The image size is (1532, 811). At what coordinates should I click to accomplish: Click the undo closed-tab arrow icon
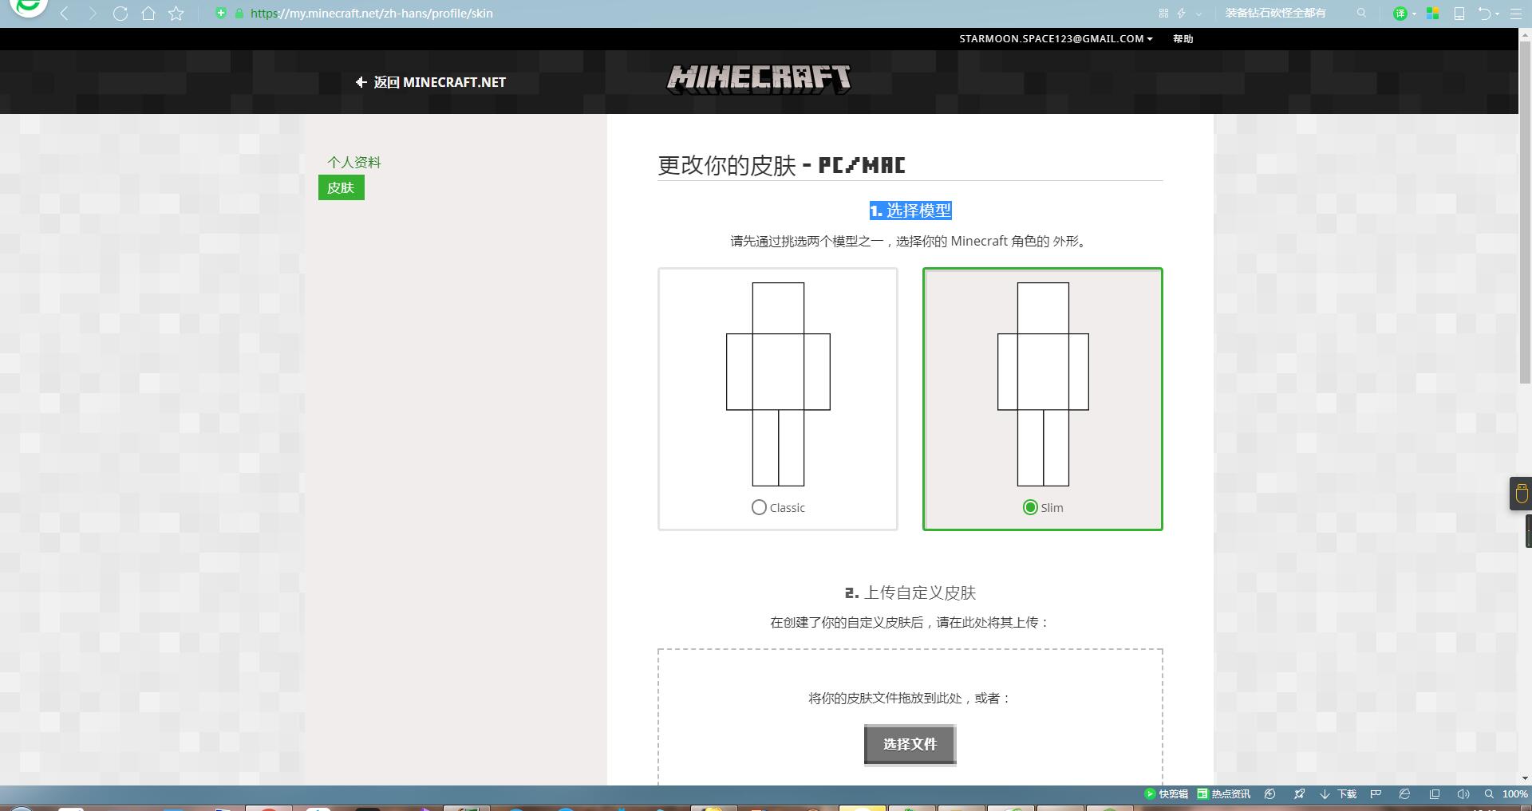click(x=1484, y=14)
